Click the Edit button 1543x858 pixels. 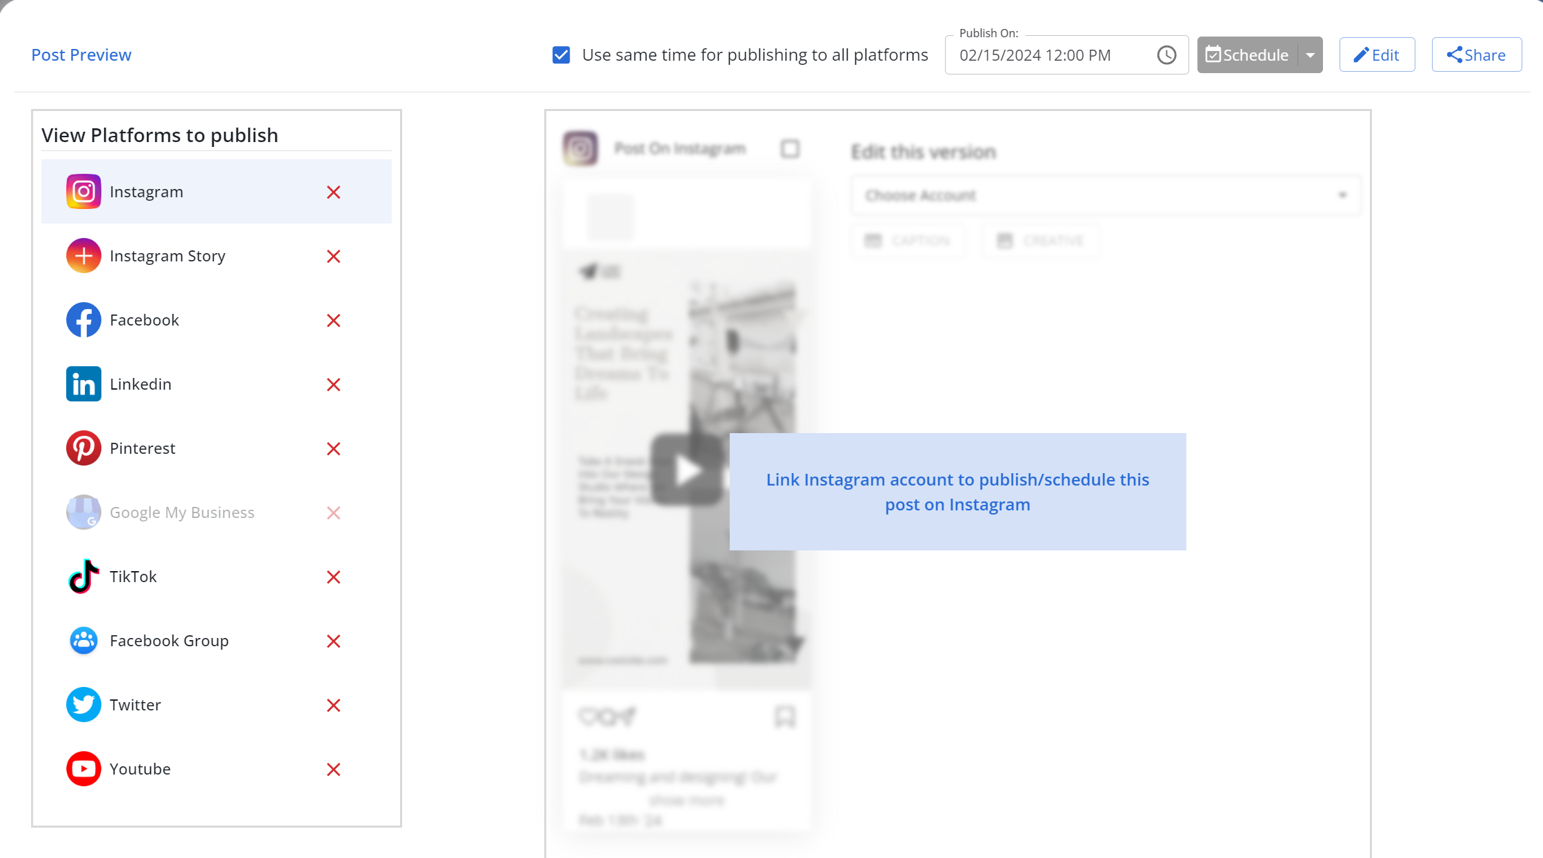coord(1377,55)
